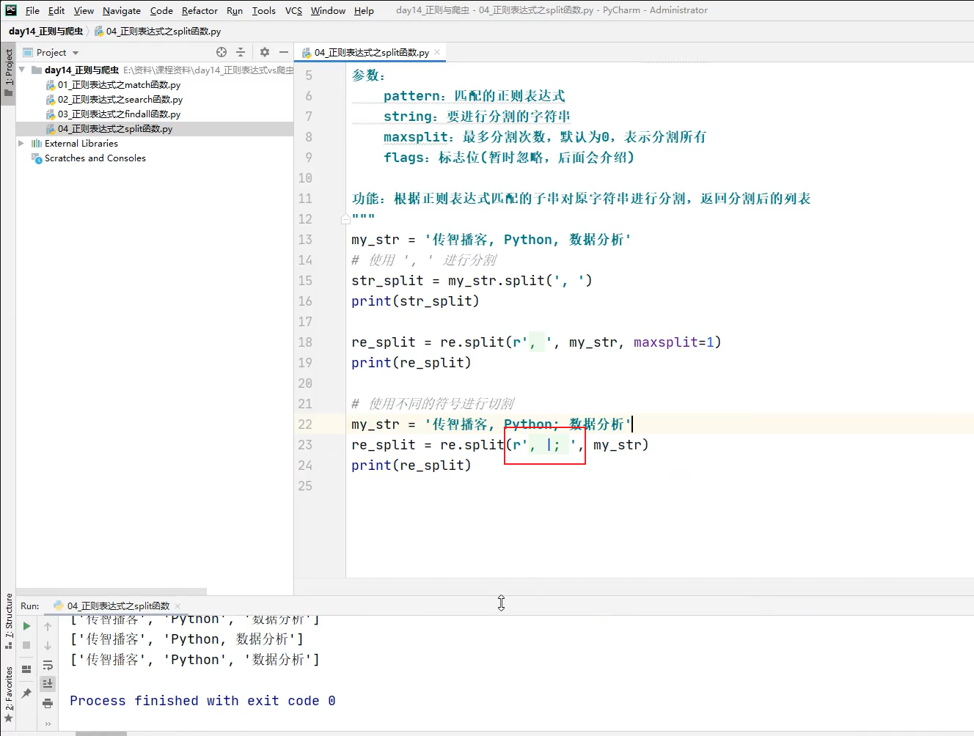Click the Restore Layout icon in Run panel
The width and height of the screenshot is (974, 736).
[26, 669]
